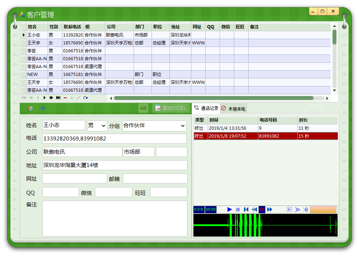Stop the recording playback
Image resolution: width=359 pixels, height=258 pixels.
[238, 210]
